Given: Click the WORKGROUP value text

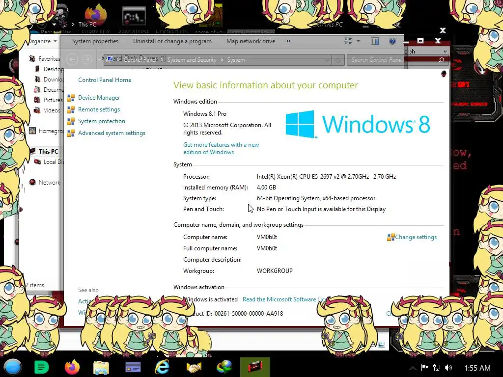Looking at the screenshot, I should pyautogui.click(x=275, y=271).
